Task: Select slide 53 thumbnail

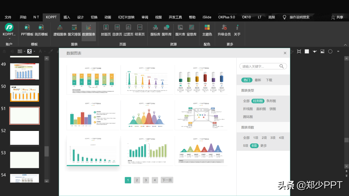Action: point(24,160)
